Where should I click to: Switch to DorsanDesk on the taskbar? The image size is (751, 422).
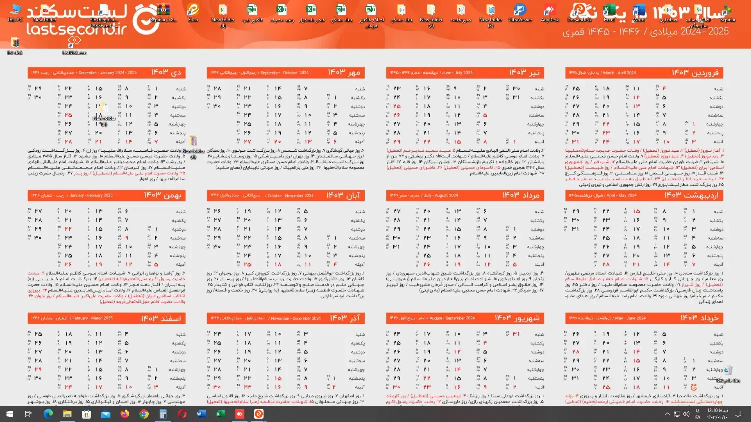click(x=259, y=414)
